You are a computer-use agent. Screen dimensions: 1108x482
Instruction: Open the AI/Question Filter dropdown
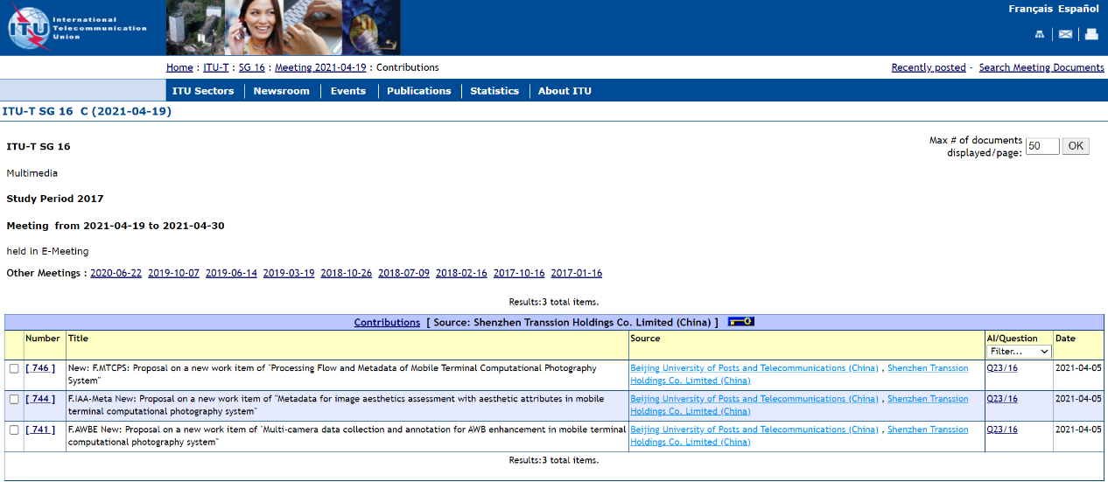(x=1019, y=352)
